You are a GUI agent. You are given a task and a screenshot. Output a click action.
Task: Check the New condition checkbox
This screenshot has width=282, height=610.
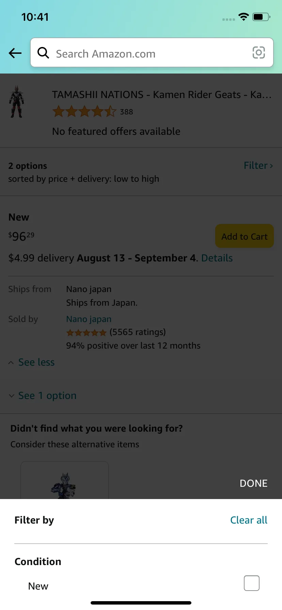click(251, 583)
